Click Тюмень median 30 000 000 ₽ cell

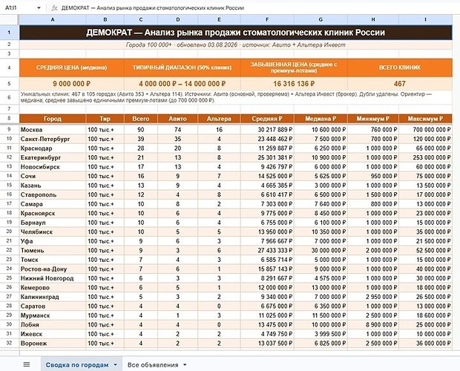click(321, 251)
